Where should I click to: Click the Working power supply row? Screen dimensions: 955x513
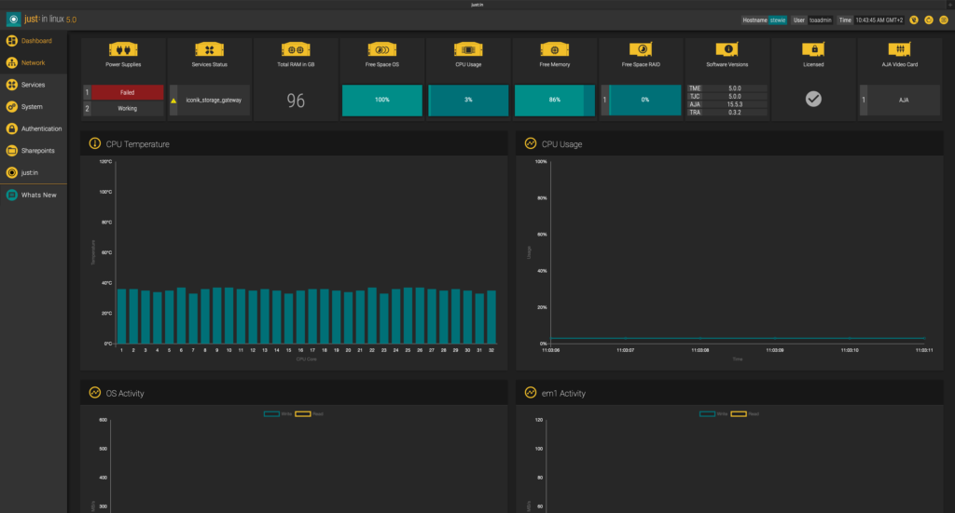tap(124, 108)
